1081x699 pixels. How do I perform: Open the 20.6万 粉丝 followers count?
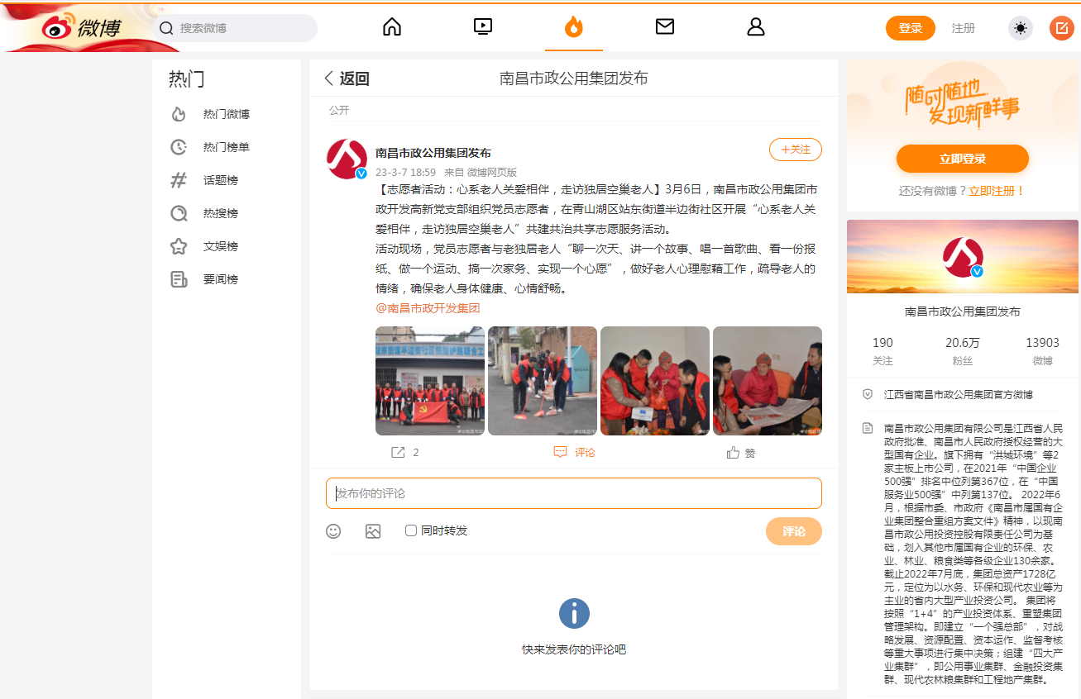pyautogui.click(x=963, y=351)
